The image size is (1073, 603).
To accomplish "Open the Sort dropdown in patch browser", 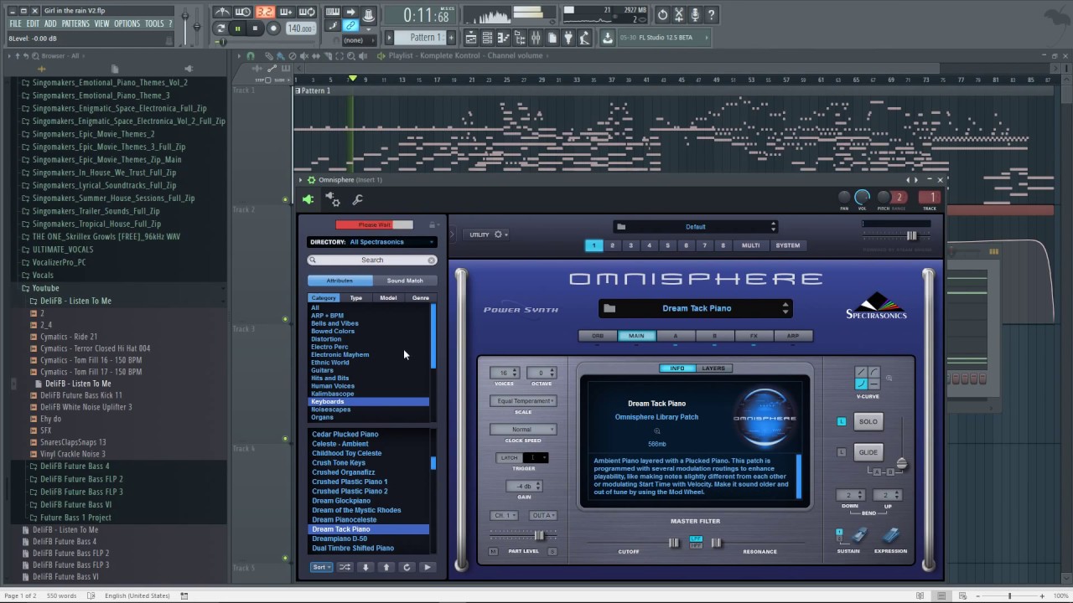I will coord(320,567).
